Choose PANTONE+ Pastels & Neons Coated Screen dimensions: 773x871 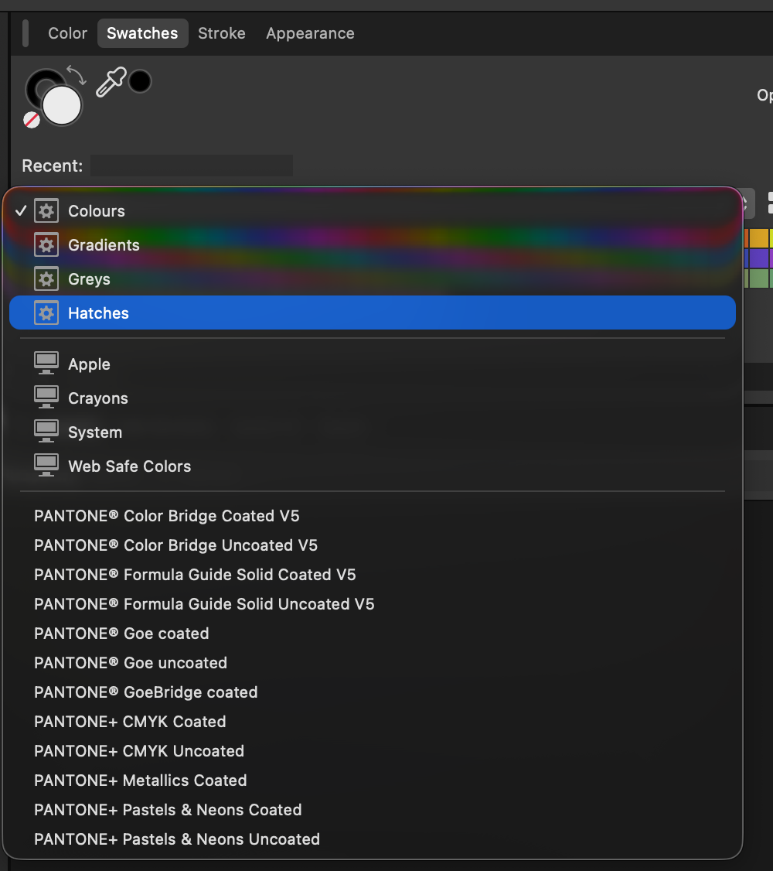(x=373, y=811)
